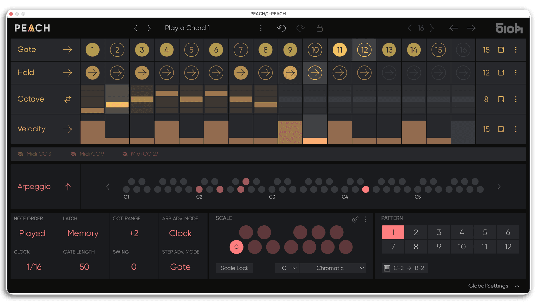Shift pattern left with long arrow

454,28
